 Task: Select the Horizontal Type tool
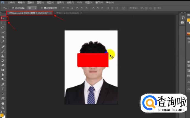pyautogui.click(x=3, y=89)
